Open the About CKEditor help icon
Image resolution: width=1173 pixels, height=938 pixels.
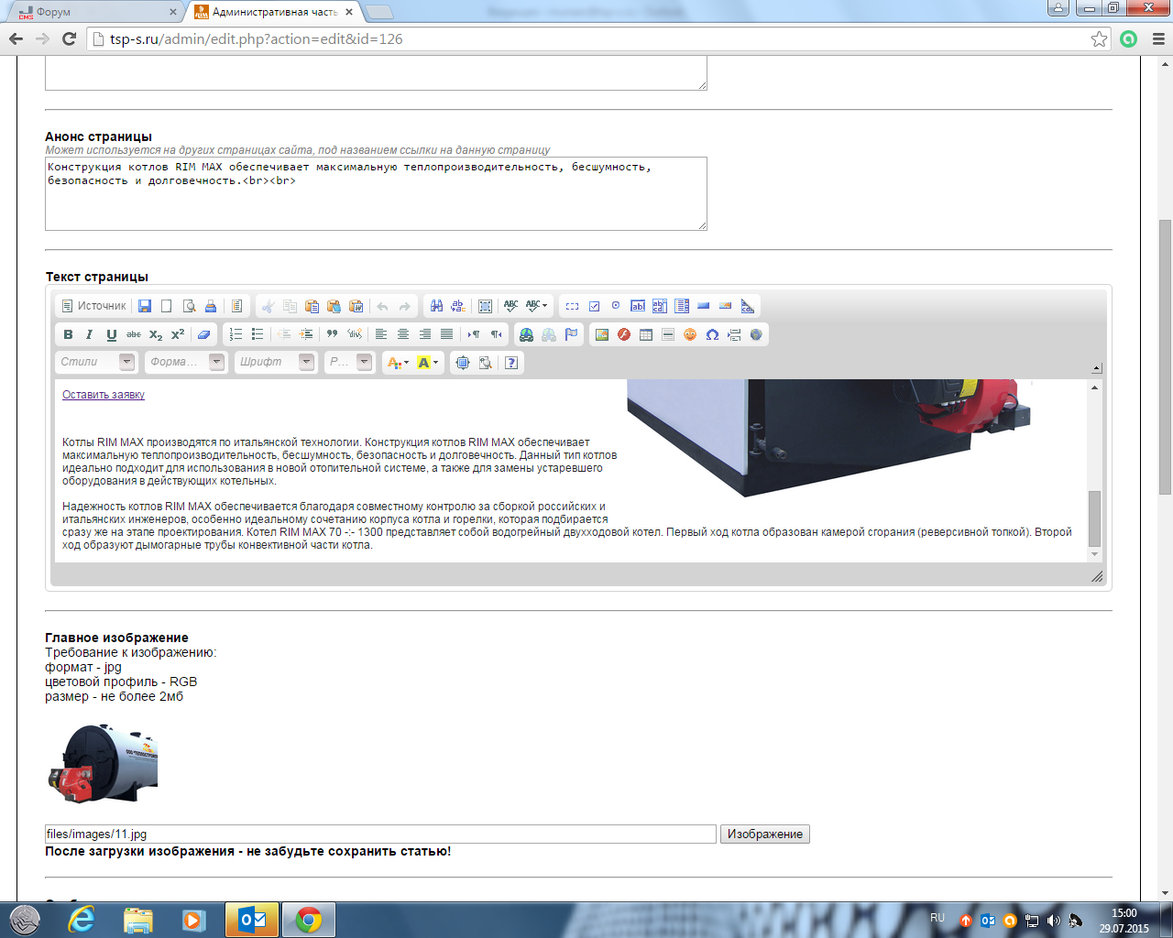(x=511, y=363)
